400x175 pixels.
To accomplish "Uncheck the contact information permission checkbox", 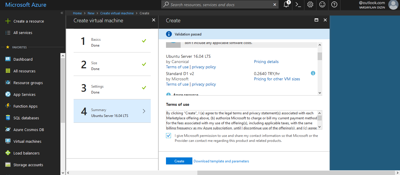I will 168,136.
